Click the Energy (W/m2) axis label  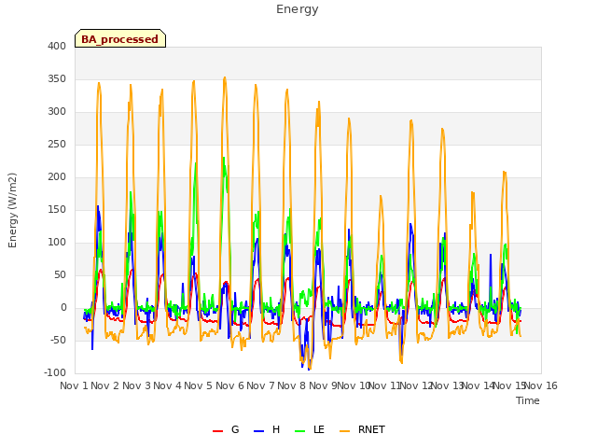12,210
